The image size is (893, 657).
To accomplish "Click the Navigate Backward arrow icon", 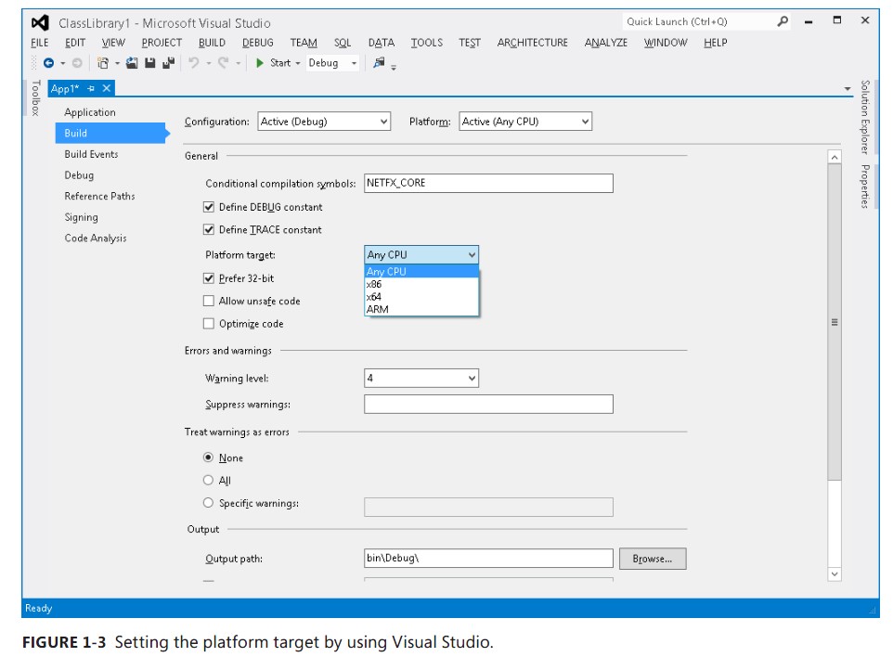I will coord(49,63).
